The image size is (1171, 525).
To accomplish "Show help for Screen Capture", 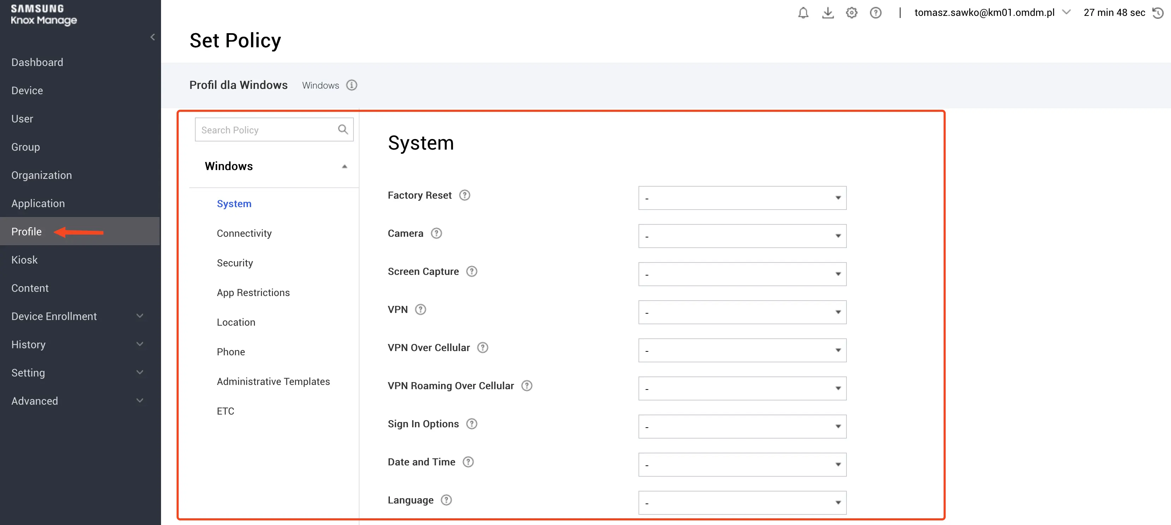I will tap(471, 272).
